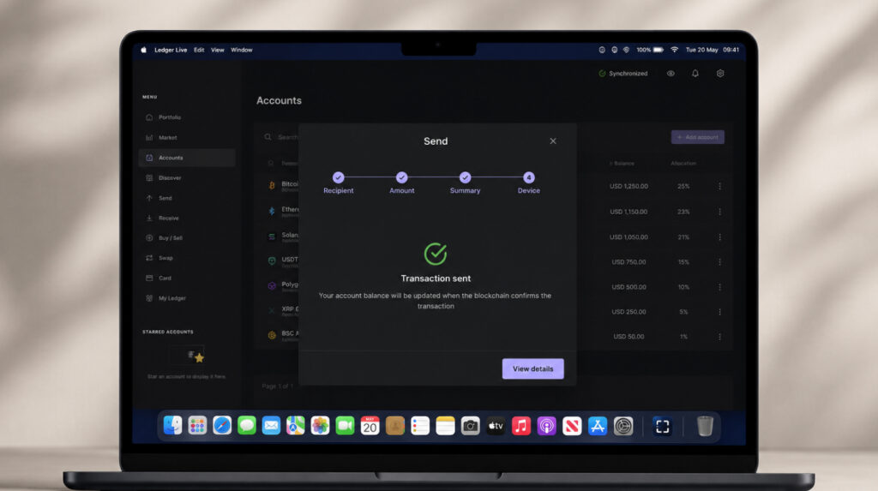This screenshot has width=878, height=491.
Task: Open Accounts in the sidebar menu
Action: point(186,158)
